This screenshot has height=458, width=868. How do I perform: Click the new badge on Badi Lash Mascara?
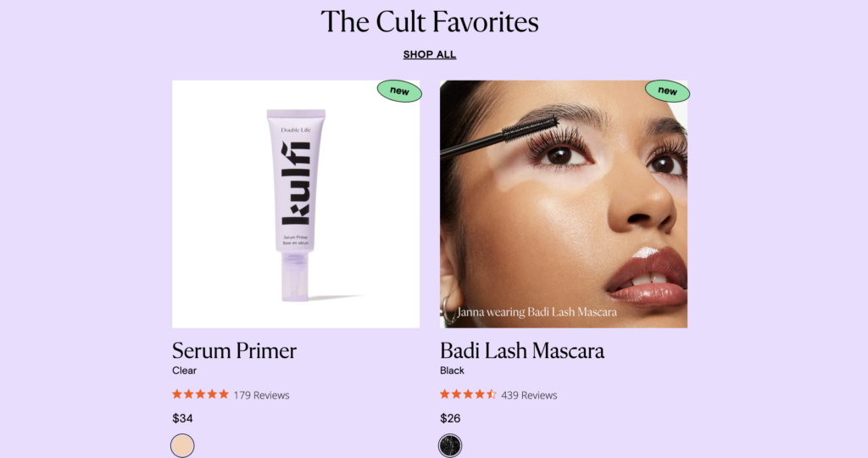667,91
